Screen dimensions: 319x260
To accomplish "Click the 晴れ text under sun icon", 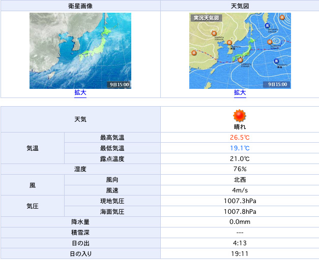I will [x=240, y=126].
